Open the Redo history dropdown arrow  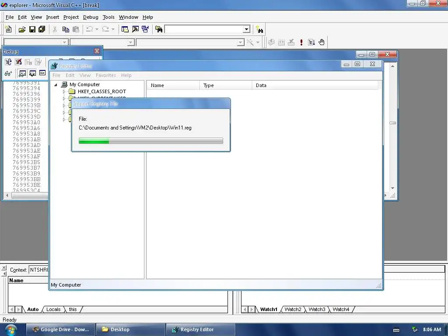pos(113,29)
